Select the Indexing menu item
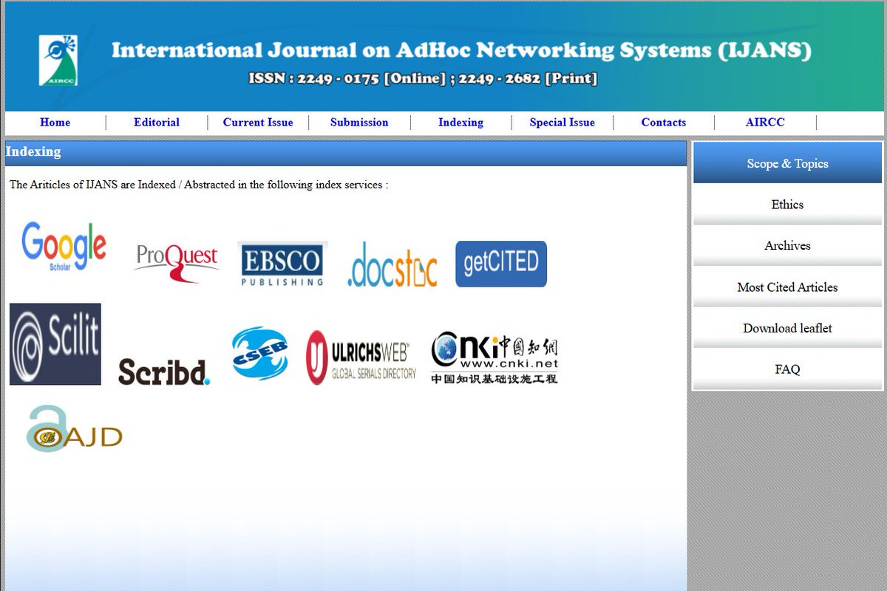 click(461, 123)
